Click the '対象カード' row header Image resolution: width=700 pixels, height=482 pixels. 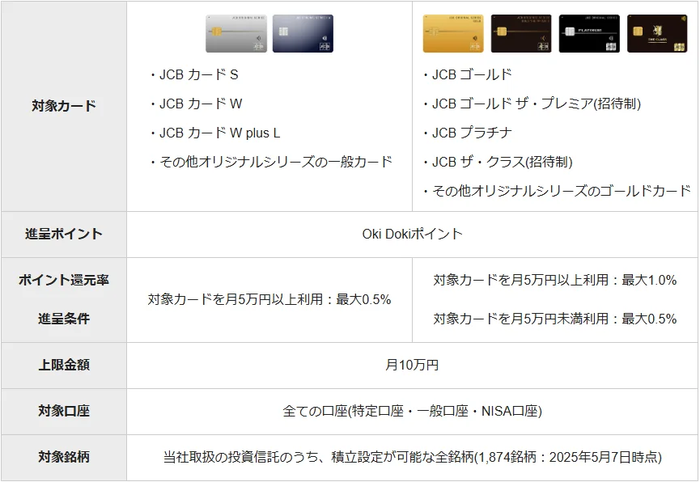64,106
